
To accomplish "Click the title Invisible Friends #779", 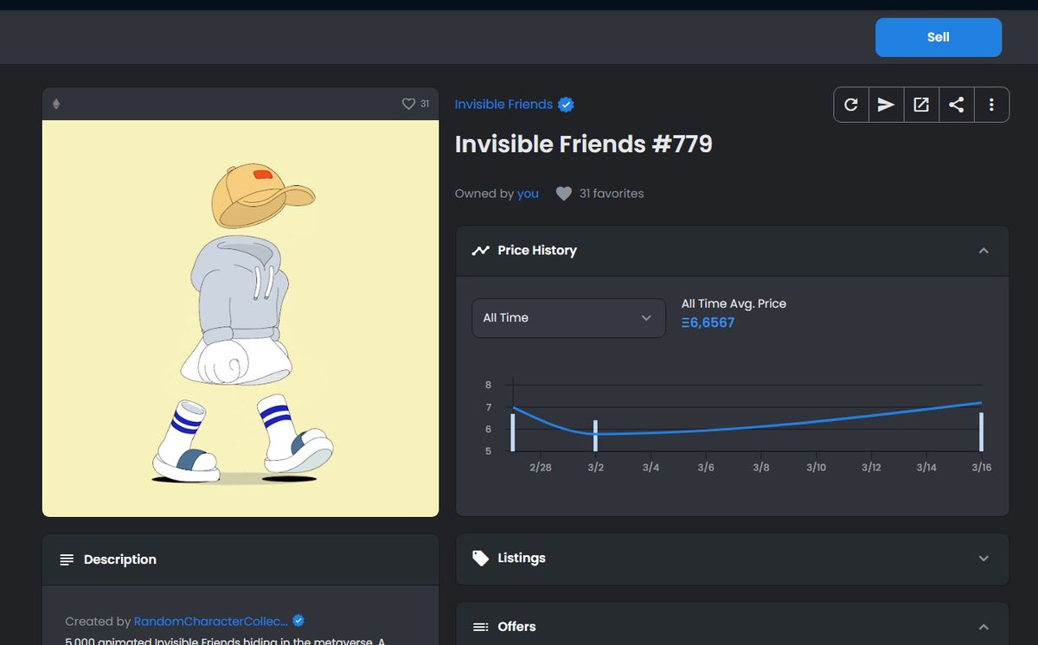I will [584, 144].
